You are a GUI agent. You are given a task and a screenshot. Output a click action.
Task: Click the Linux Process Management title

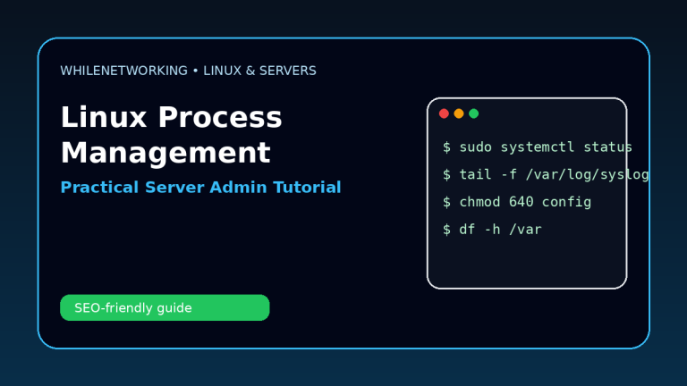point(172,135)
